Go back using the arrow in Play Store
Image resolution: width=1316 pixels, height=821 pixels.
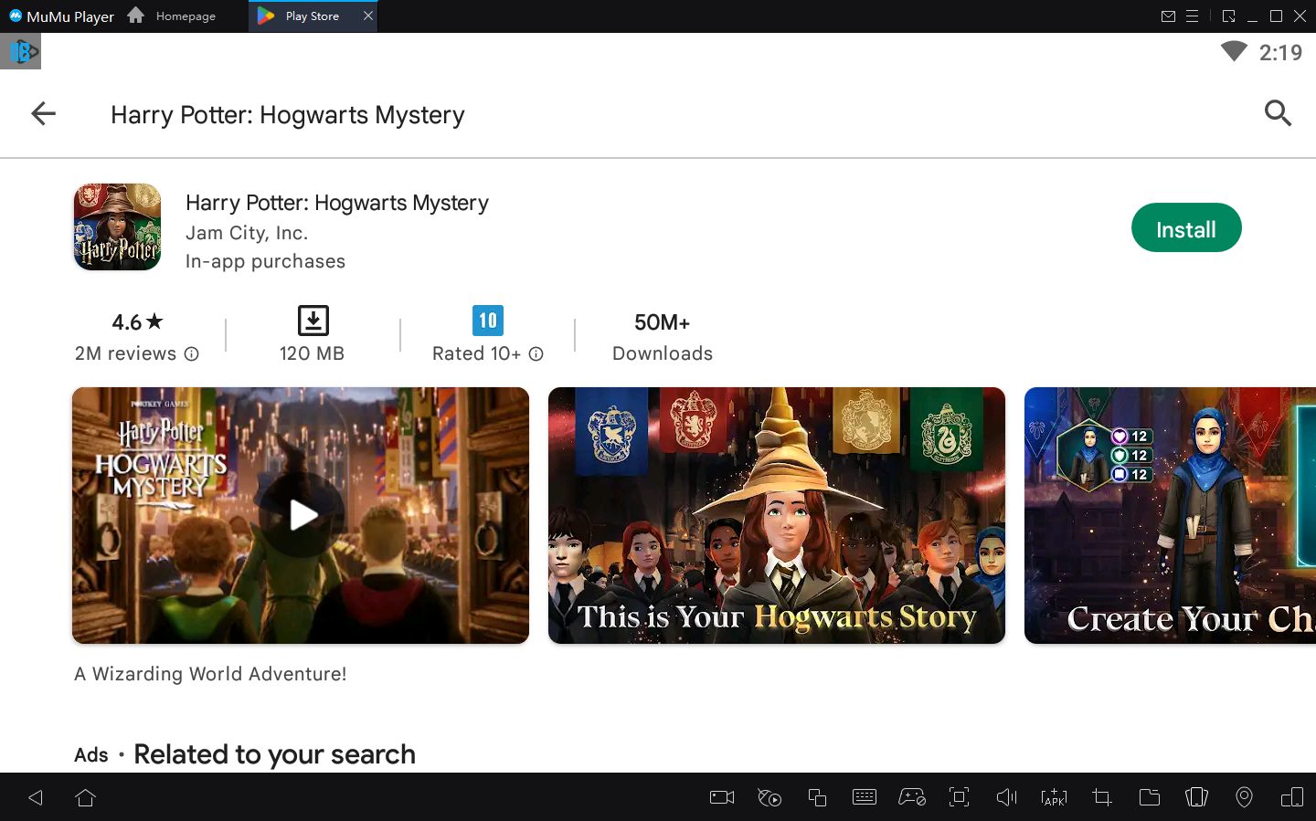(43, 113)
